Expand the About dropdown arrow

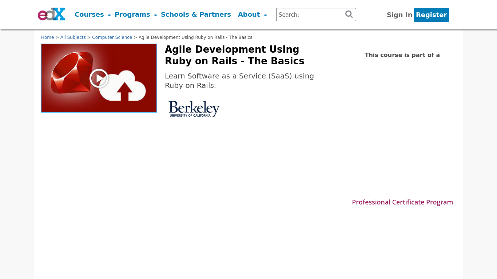click(265, 15)
